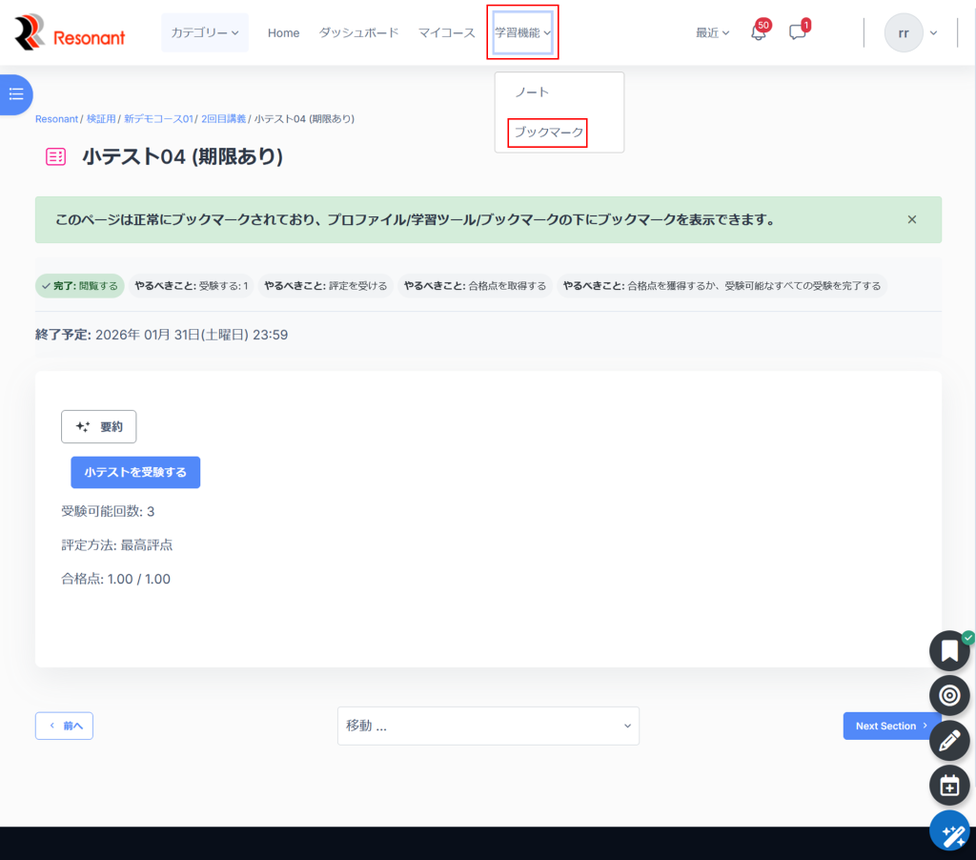Go to the ダッシュボード tab

click(358, 32)
